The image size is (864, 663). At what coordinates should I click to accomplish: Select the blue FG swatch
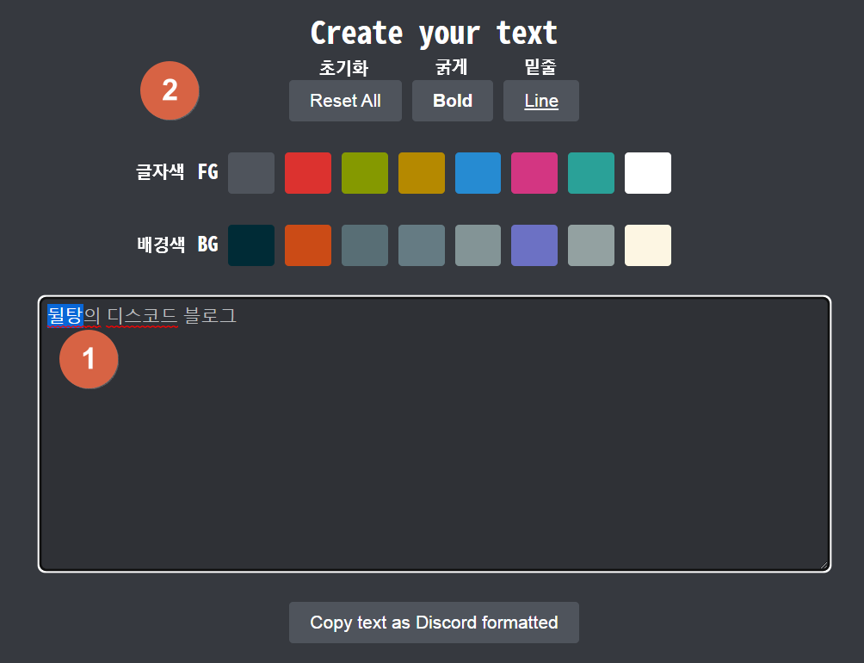point(478,173)
